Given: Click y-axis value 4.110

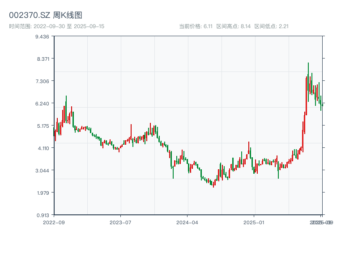Looking at the screenshot, I should point(43,148).
